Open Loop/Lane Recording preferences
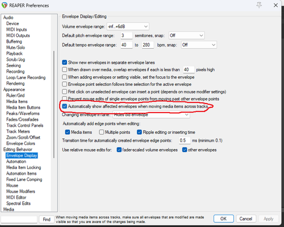The height and width of the screenshot is (227, 284). 26,77
